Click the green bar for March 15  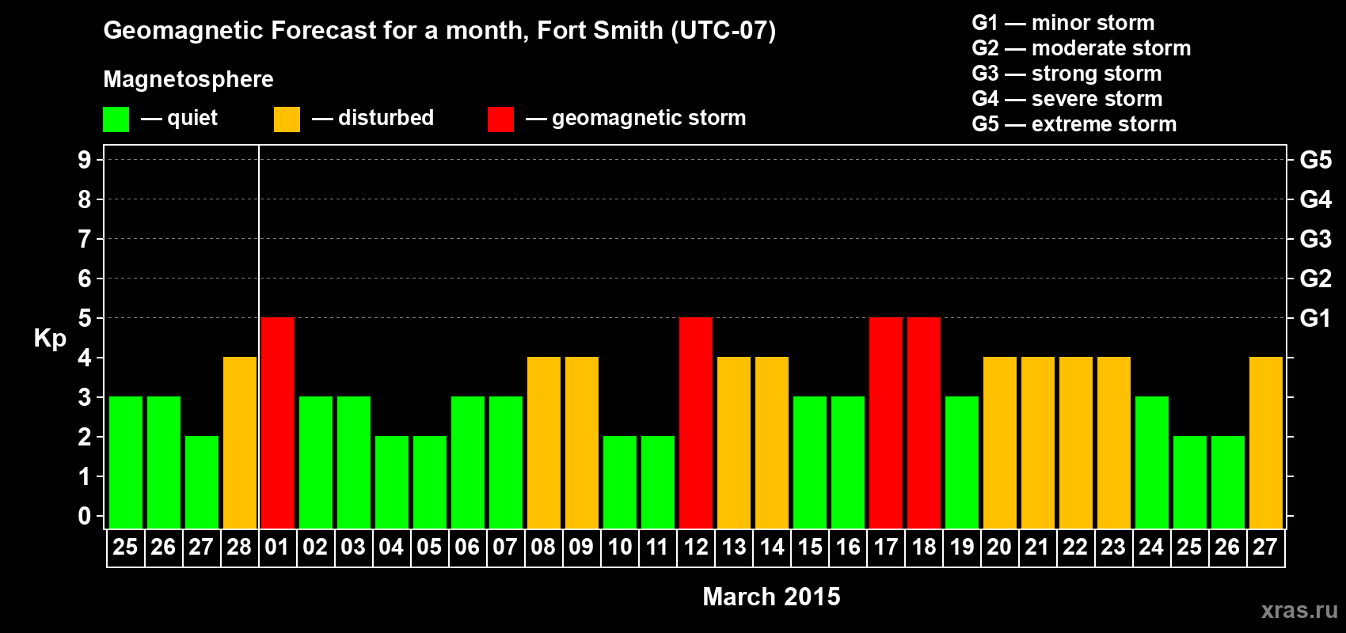810,462
